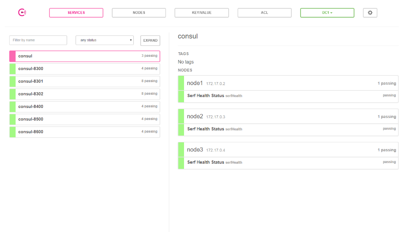This screenshot has width=409, height=232.
Task: Open node2 in the nodes list
Action: click(288, 117)
